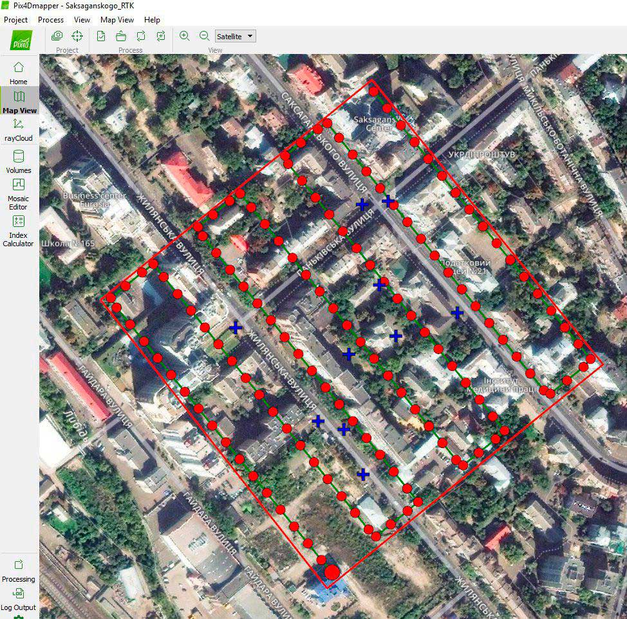Click the Reoptimize cycle arrows icon
627x619 pixels.
point(141,36)
